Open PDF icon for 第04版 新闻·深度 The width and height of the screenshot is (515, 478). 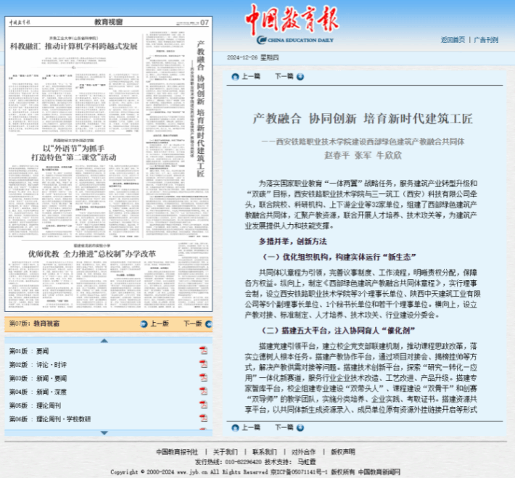point(203,391)
